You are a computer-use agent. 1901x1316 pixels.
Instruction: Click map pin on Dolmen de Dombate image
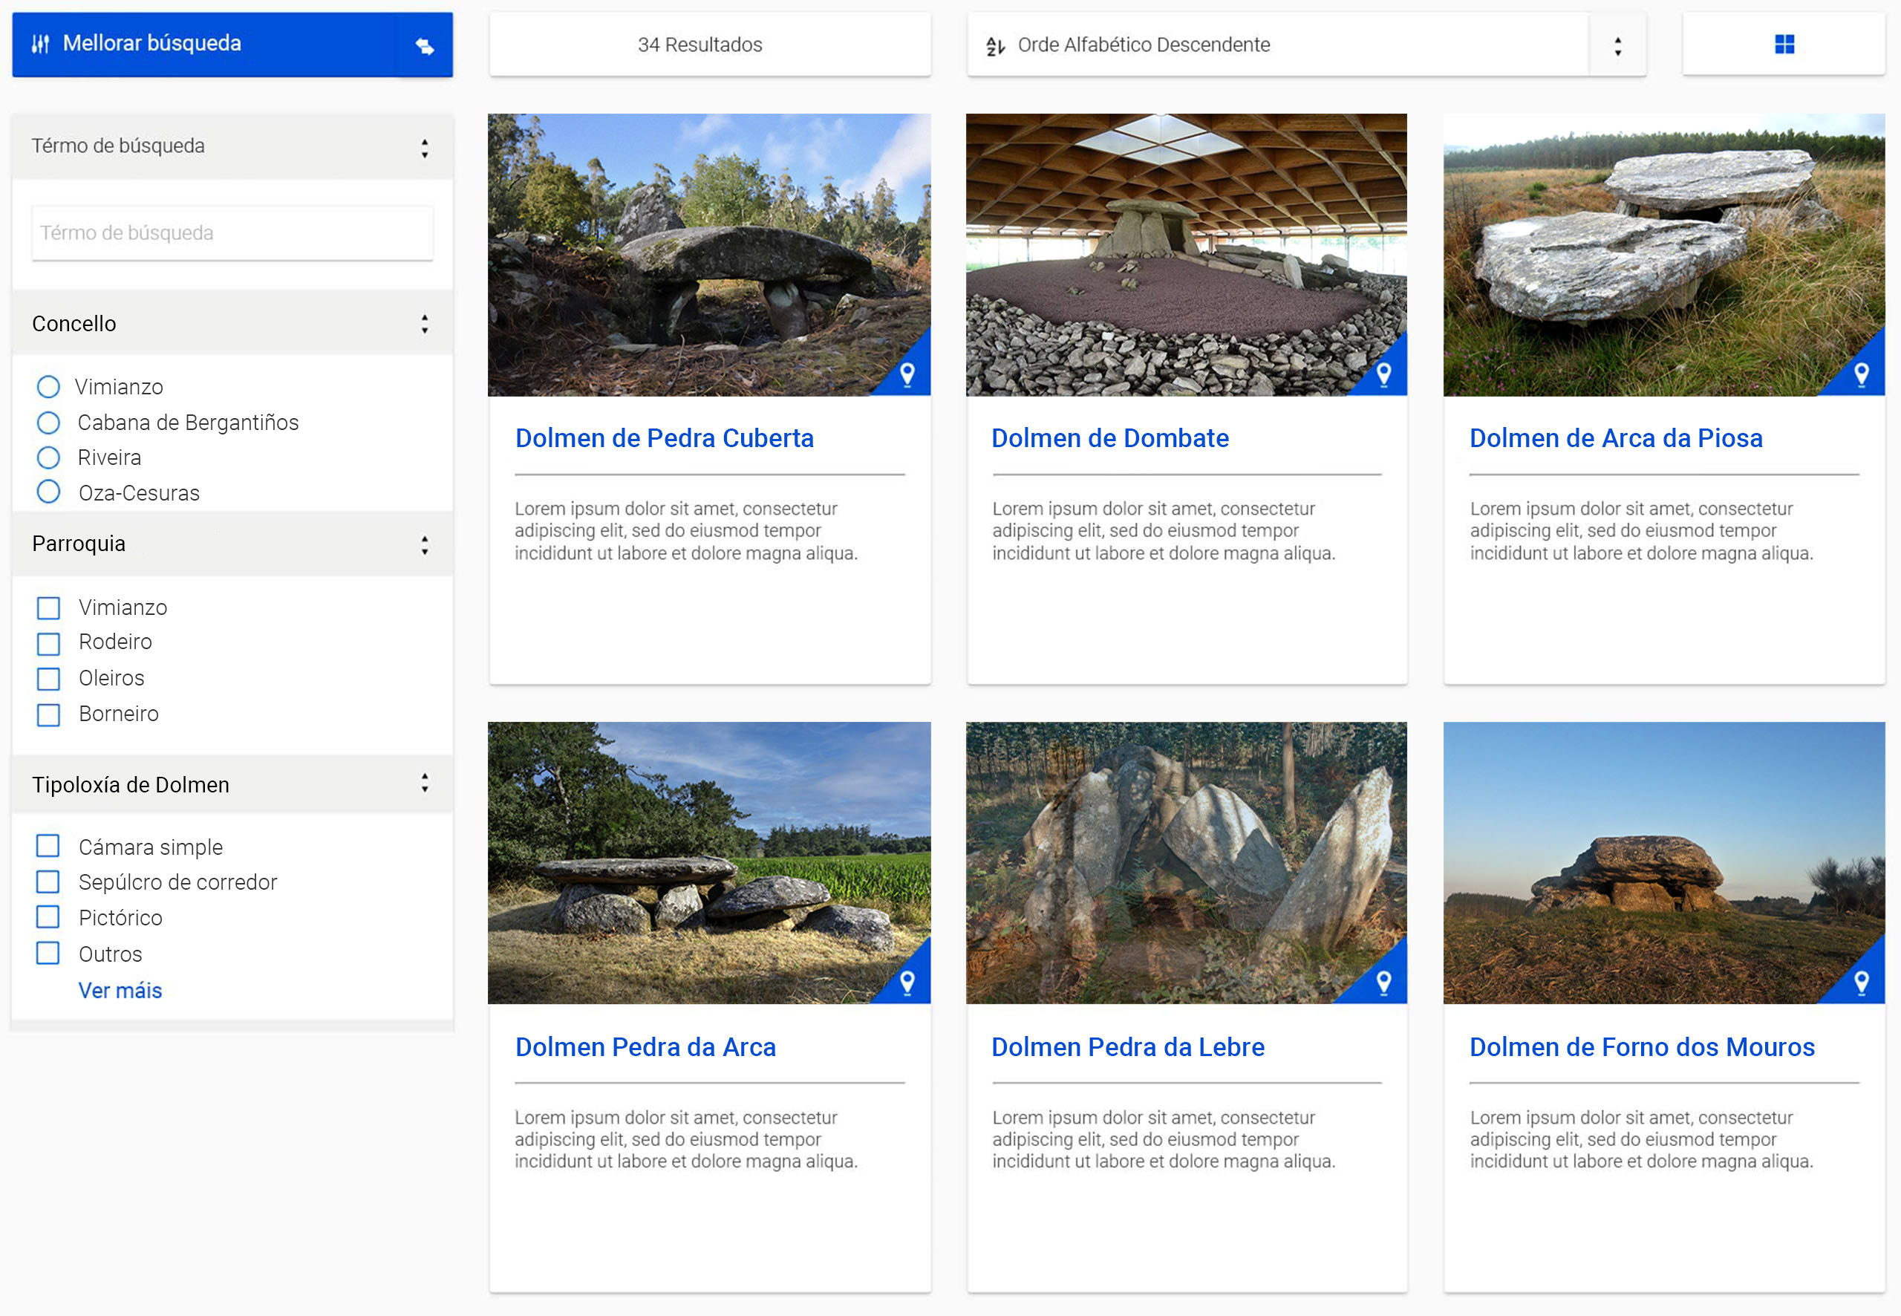coord(1384,374)
